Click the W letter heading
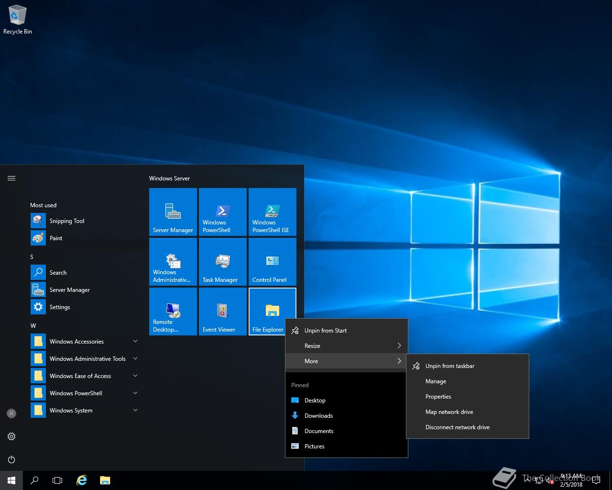 tap(33, 325)
